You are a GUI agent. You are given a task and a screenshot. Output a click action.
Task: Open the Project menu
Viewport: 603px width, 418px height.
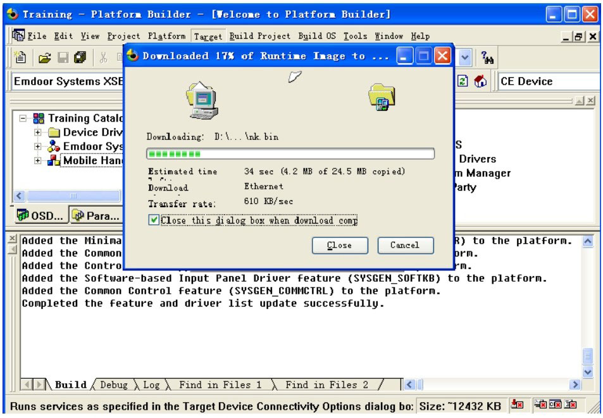[123, 36]
